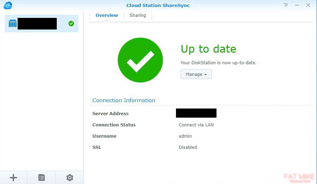Click the 'Server Address' label
317x184 pixels.
coord(110,113)
